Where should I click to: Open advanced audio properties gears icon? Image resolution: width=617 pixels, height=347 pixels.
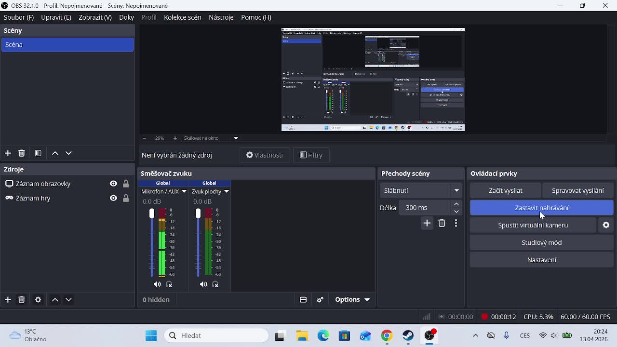tap(320, 300)
